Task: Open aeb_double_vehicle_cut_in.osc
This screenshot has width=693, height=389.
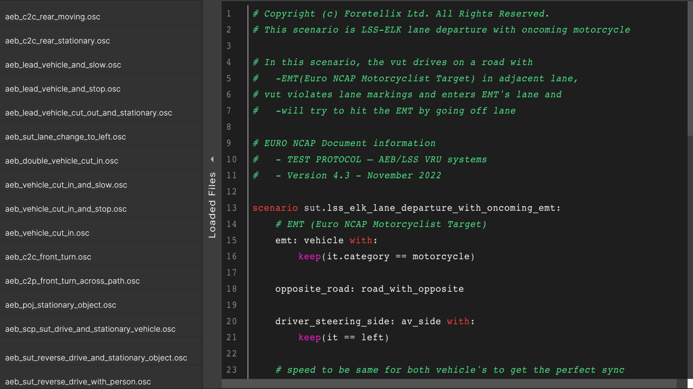Action: (x=62, y=161)
